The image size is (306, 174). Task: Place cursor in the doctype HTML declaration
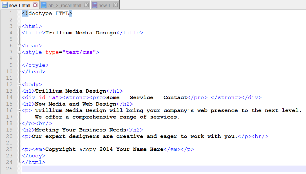[x=47, y=13]
